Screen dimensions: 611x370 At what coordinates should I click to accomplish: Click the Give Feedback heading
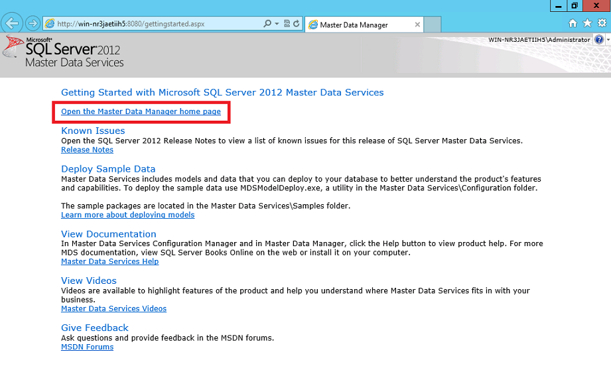(94, 328)
